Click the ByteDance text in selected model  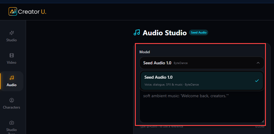coord(180,63)
